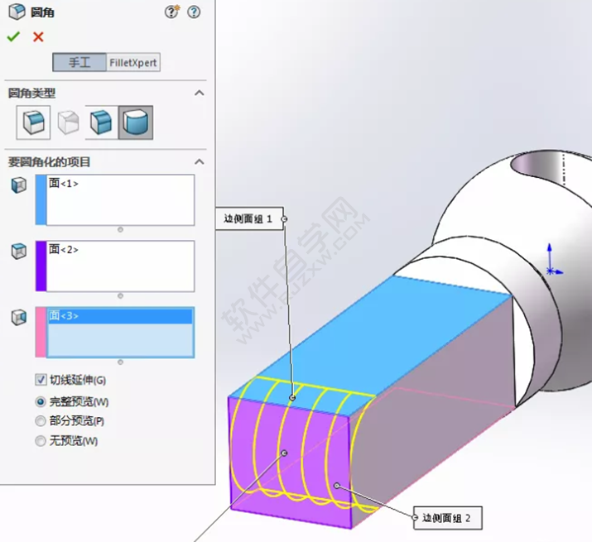Open the detailed help icon with star
The image size is (592, 542).
172,12
